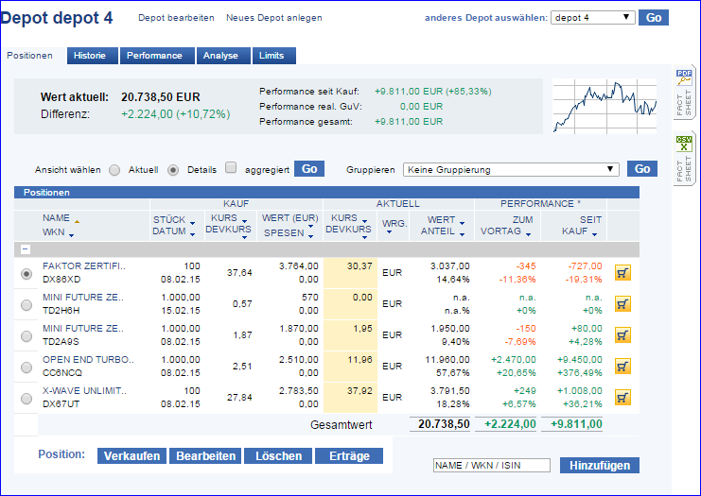Sort by STÜCK arrow
The image size is (701, 496).
click(x=192, y=223)
